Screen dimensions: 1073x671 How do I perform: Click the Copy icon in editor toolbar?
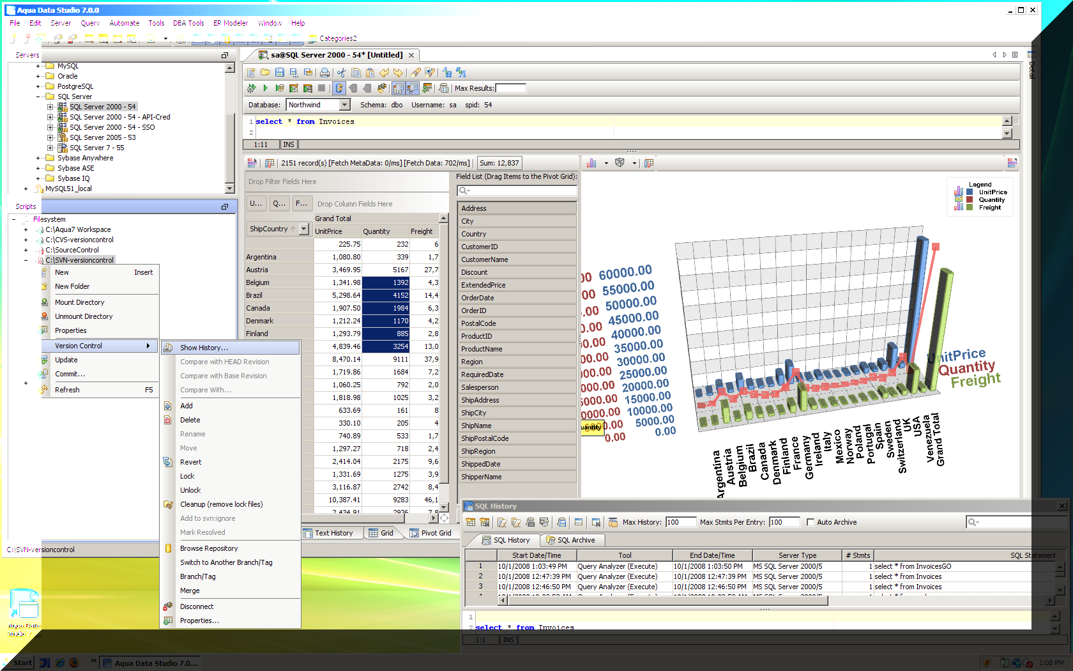(356, 72)
